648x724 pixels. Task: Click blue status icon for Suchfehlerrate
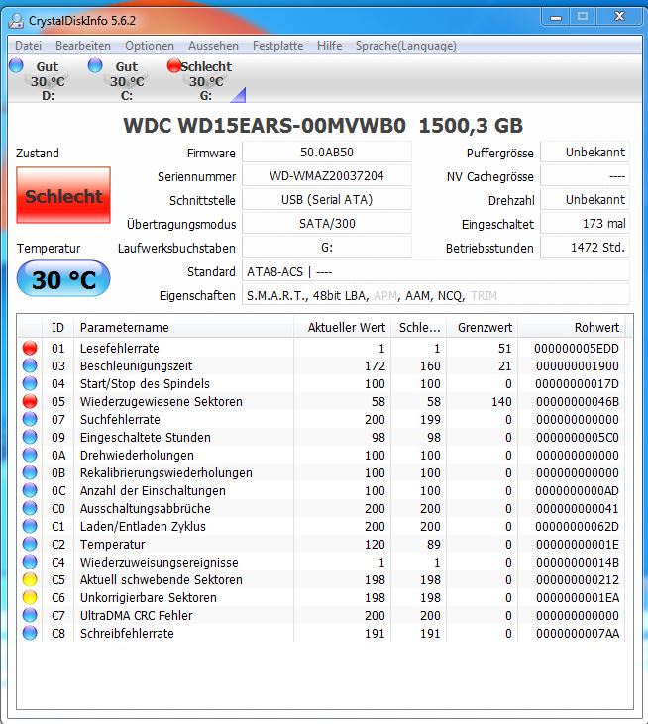click(30, 419)
